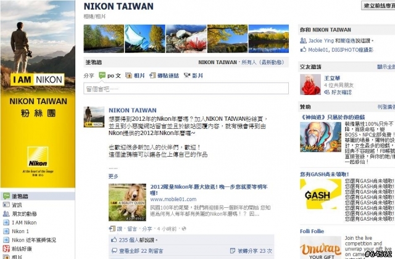Select the 影片 video camera icon
This screenshot has width=395, height=259.
pos(186,75)
